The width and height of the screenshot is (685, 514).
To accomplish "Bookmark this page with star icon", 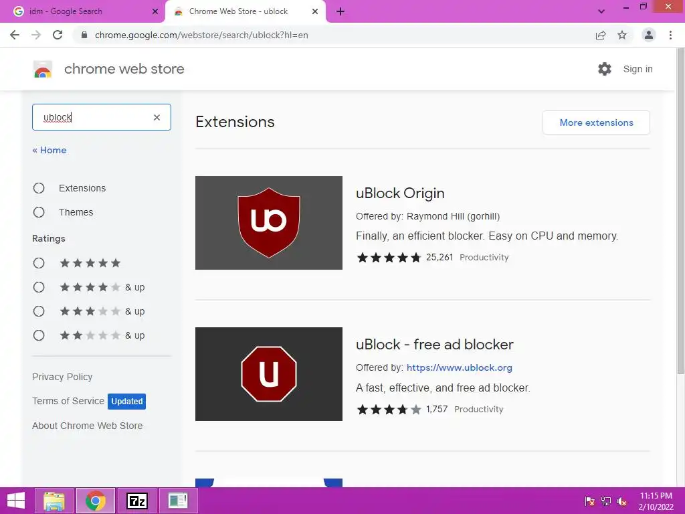I will (x=622, y=35).
